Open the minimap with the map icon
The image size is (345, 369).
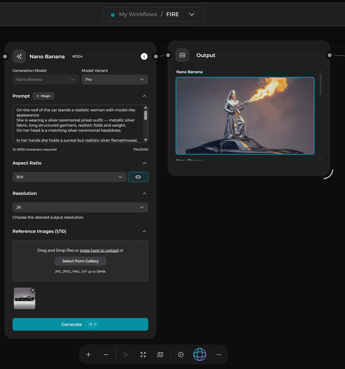click(160, 354)
